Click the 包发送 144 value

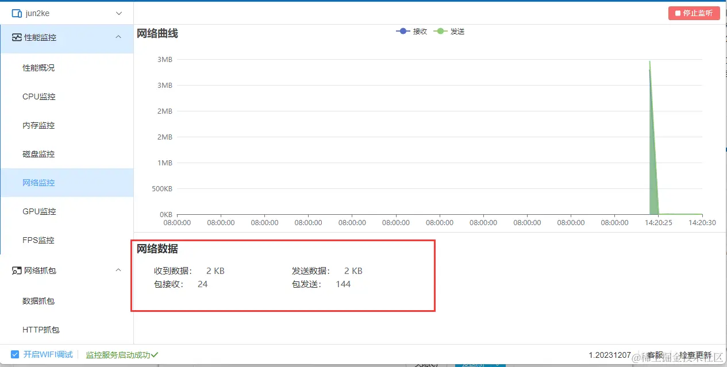click(x=343, y=284)
